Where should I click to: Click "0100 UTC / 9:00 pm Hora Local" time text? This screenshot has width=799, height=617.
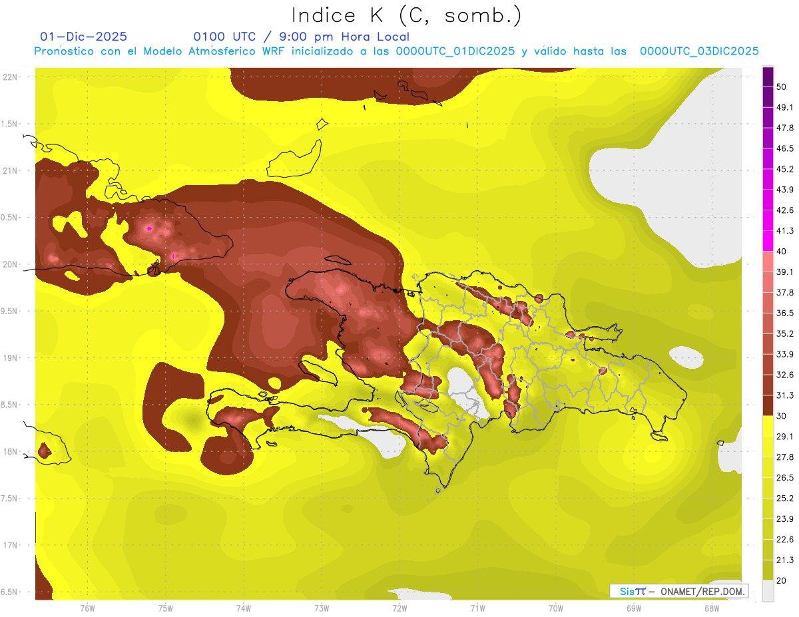302,37
